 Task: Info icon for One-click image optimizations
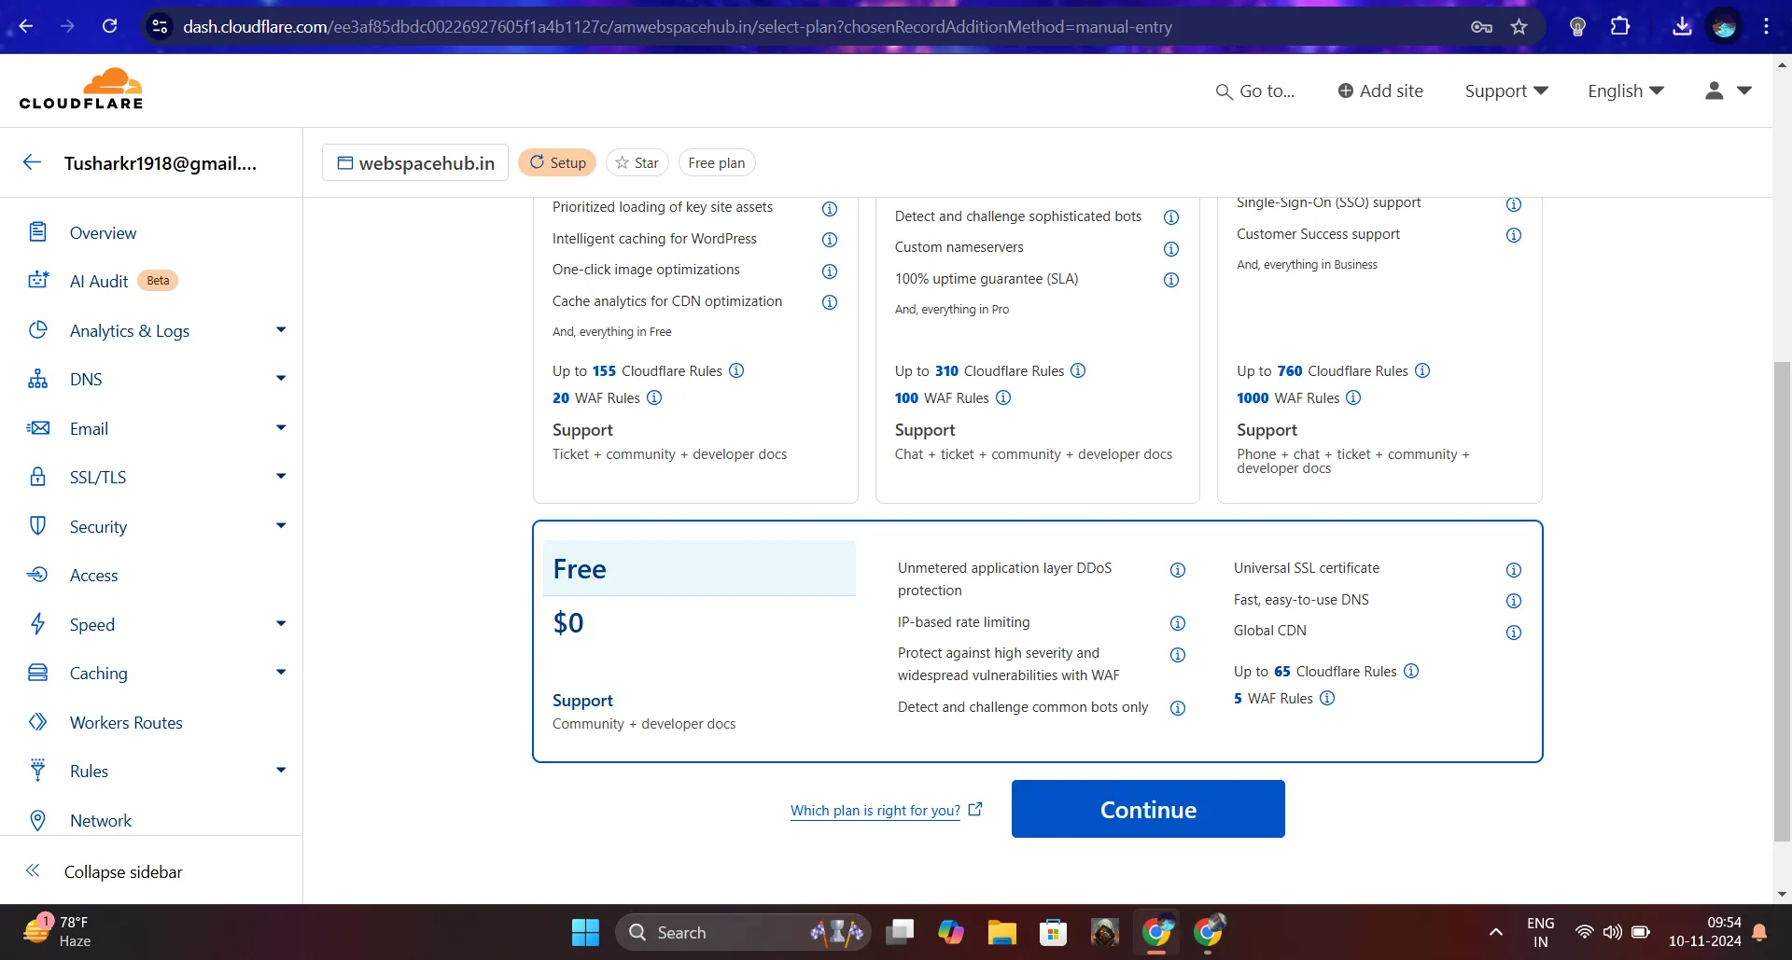829,271
